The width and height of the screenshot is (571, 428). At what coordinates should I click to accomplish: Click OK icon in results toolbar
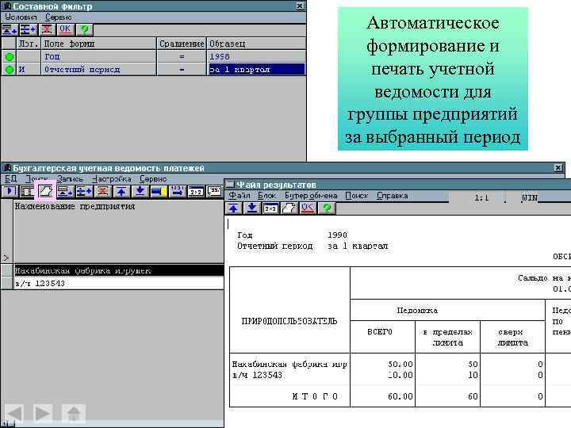click(x=308, y=208)
